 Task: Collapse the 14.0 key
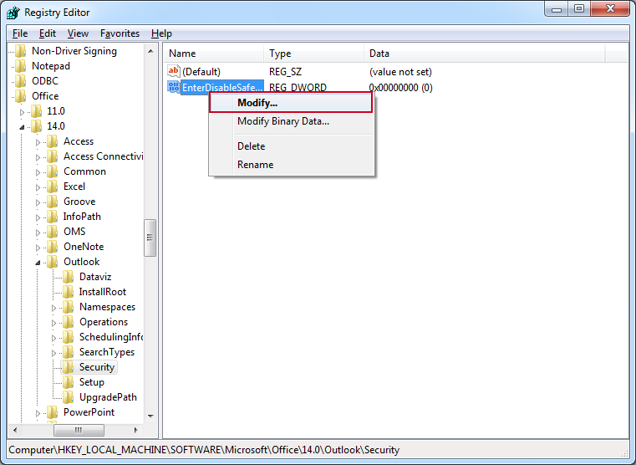click(22, 127)
